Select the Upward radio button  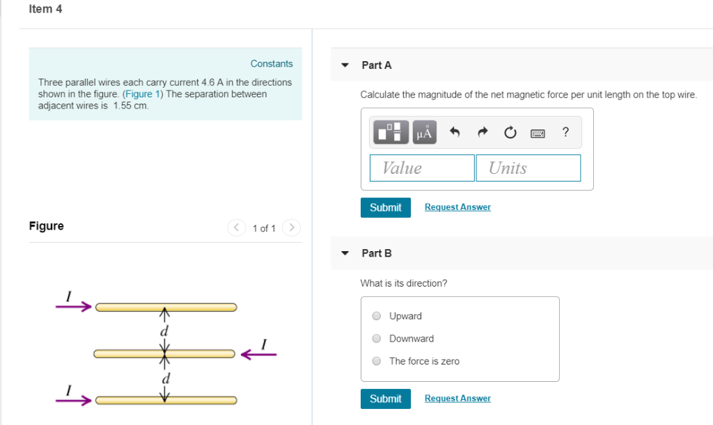(x=376, y=316)
